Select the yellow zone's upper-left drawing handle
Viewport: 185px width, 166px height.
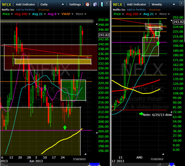tap(15, 59)
